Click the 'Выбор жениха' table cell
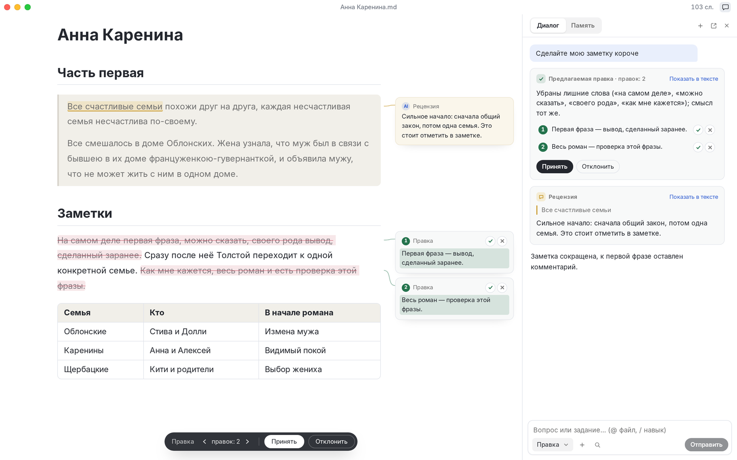Screen dimensions: 737x460 click(x=319, y=370)
